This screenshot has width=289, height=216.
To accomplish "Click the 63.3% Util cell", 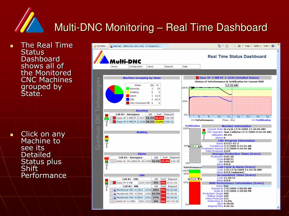I will [156, 193].
